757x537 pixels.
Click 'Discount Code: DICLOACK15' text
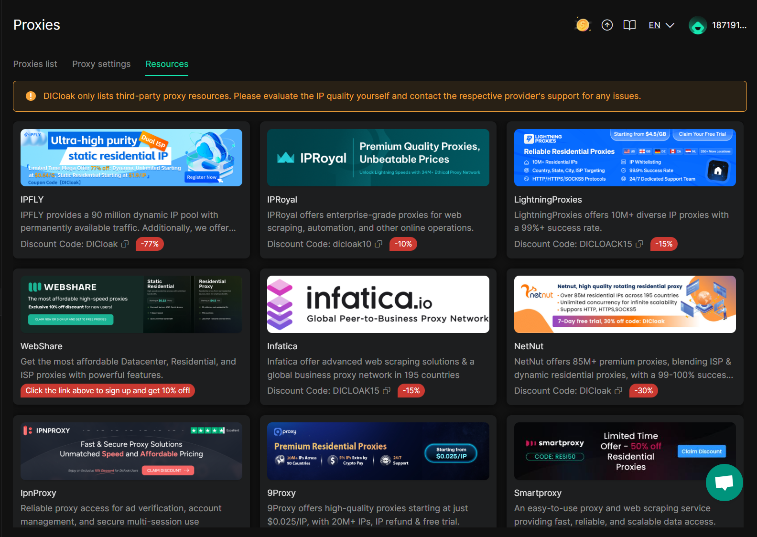[573, 244]
